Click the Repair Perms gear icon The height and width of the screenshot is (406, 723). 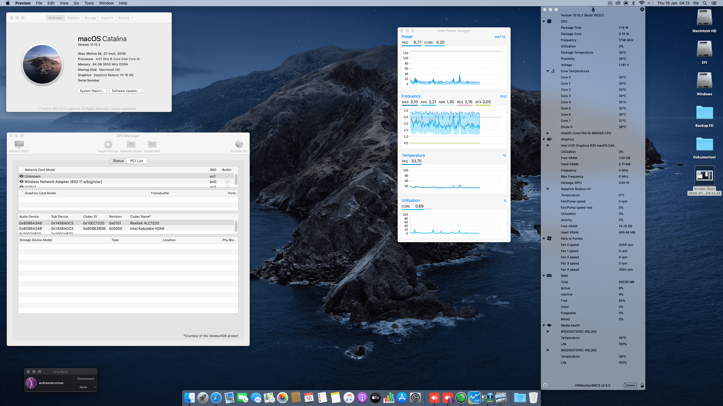pos(108,144)
